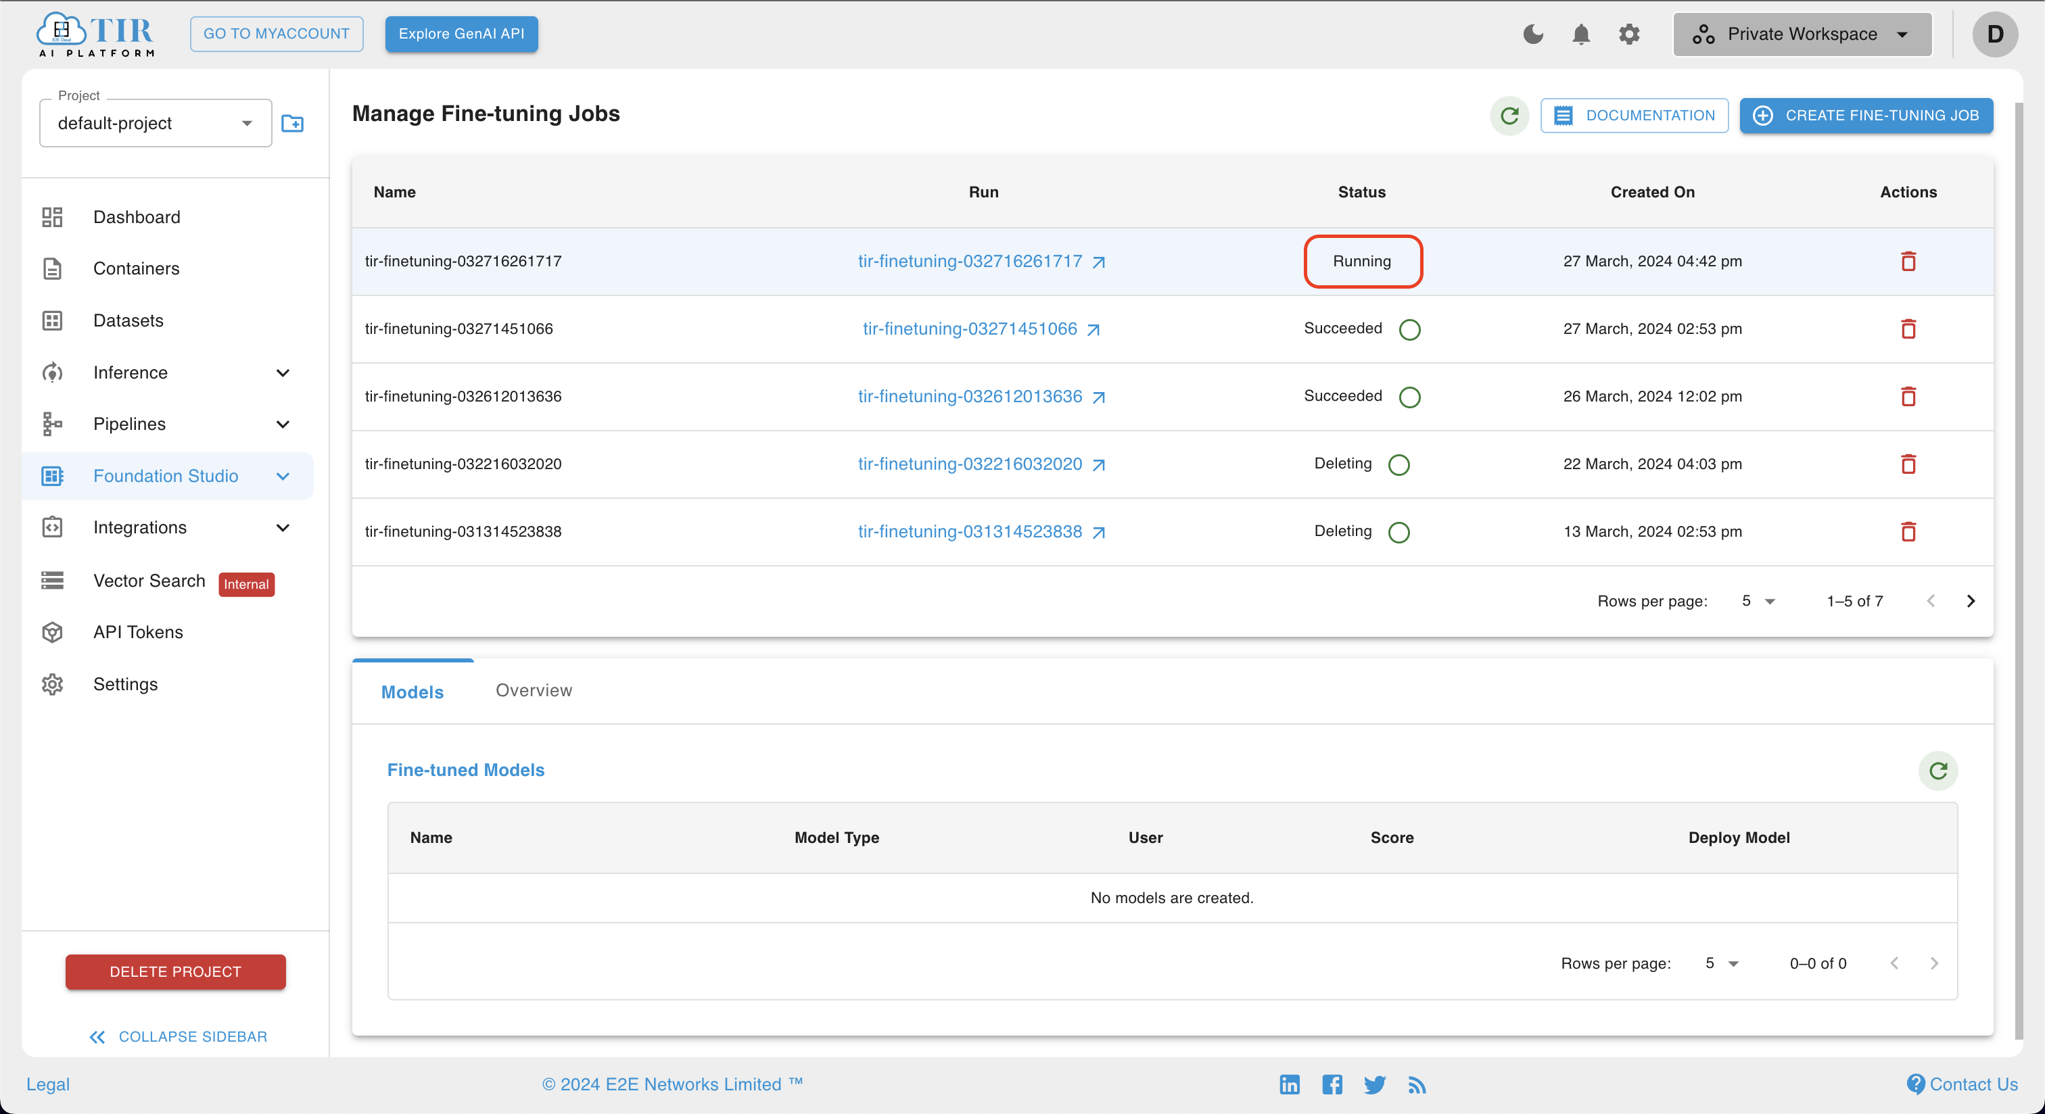Click GO TO MYACCOUNT button

(x=277, y=34)
